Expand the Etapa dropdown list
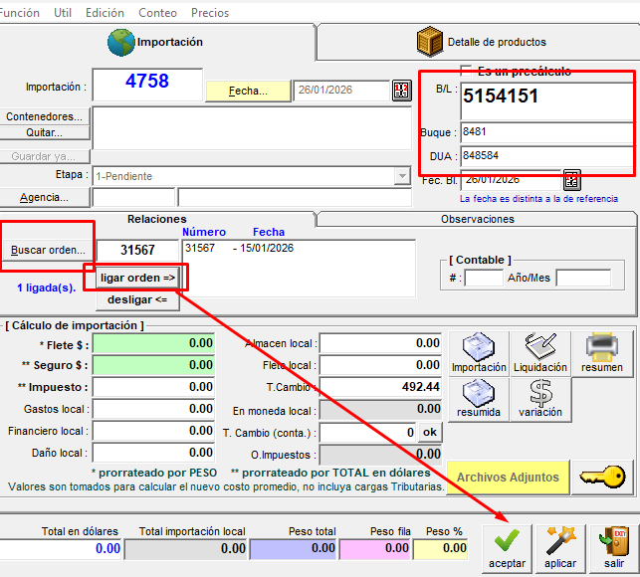Image resolution: width=640 pixels, height=577 pixels. pyautogui.click(x=401, y=176)
